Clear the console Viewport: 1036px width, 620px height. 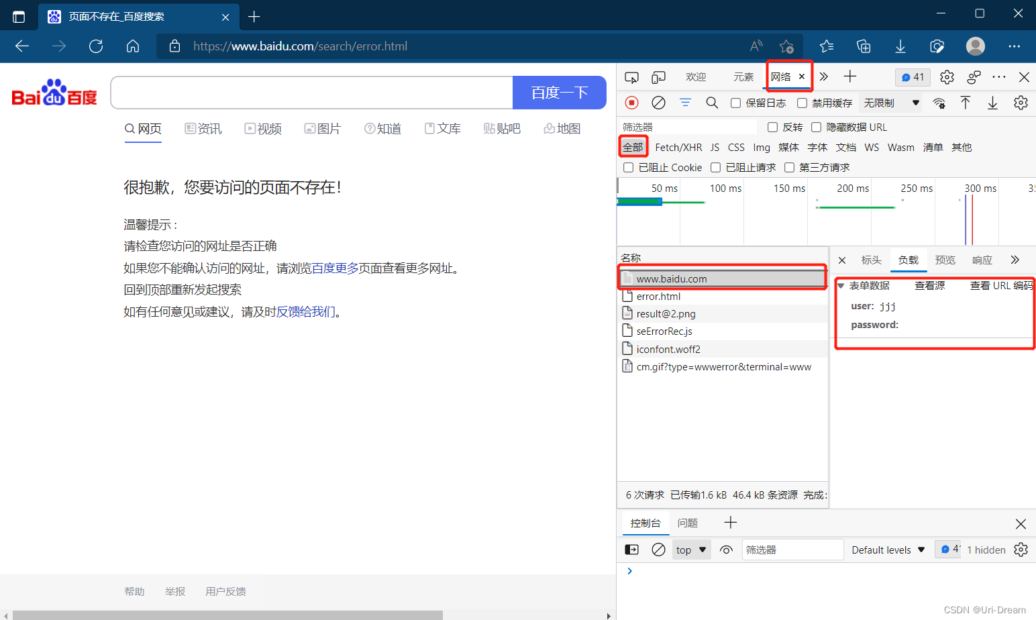pyautogui.click(x=659, y=550)
